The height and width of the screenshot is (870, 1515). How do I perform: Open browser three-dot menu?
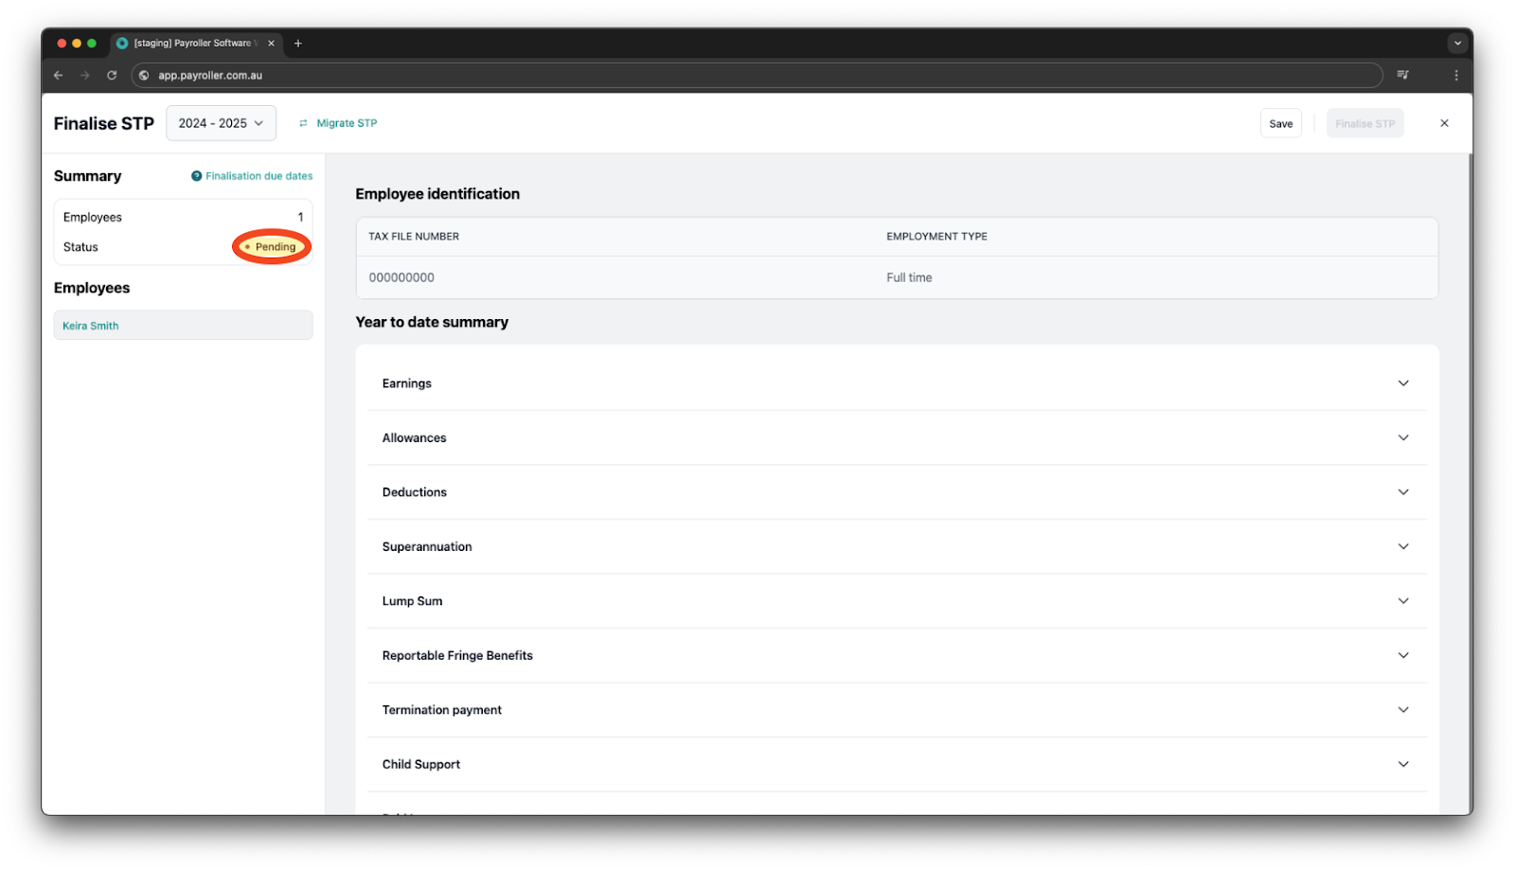[x=1456, y=76]
